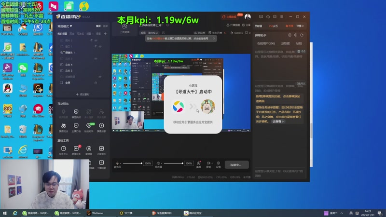Image resolution: width=386 pixels, height=217 pixels.
Task: Click the 分享 share icon
Action: [x=244, y=25]
